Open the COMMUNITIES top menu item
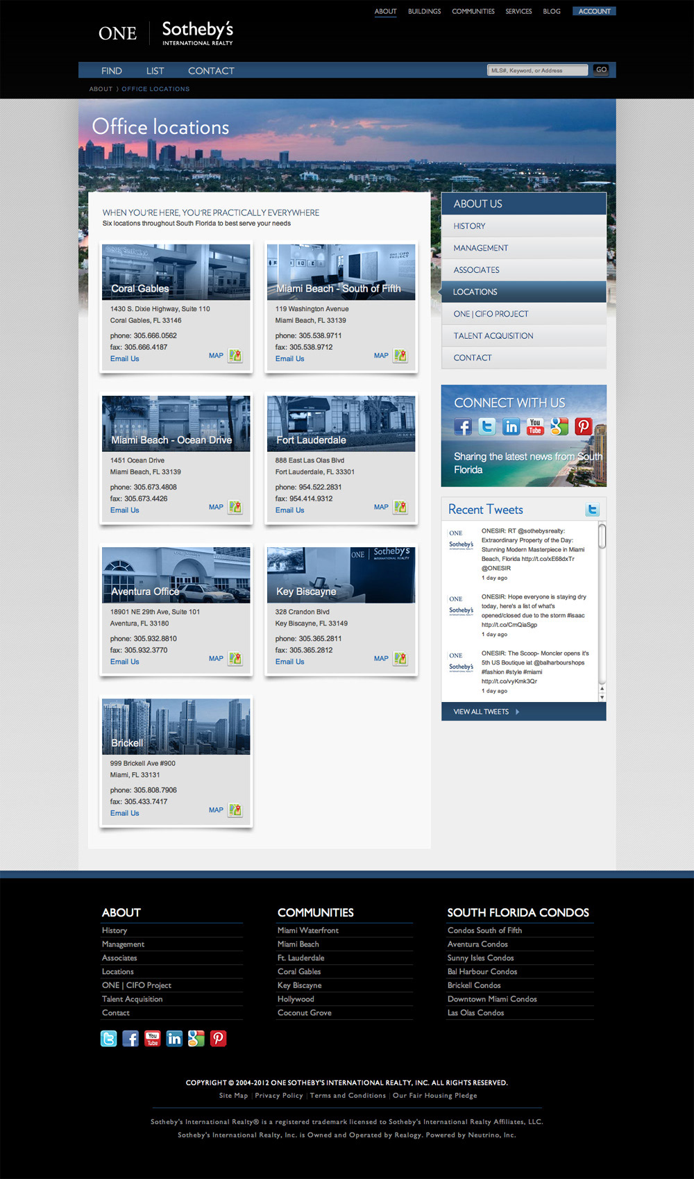Viewport: 694px width, 1179px height. (473, 11)
